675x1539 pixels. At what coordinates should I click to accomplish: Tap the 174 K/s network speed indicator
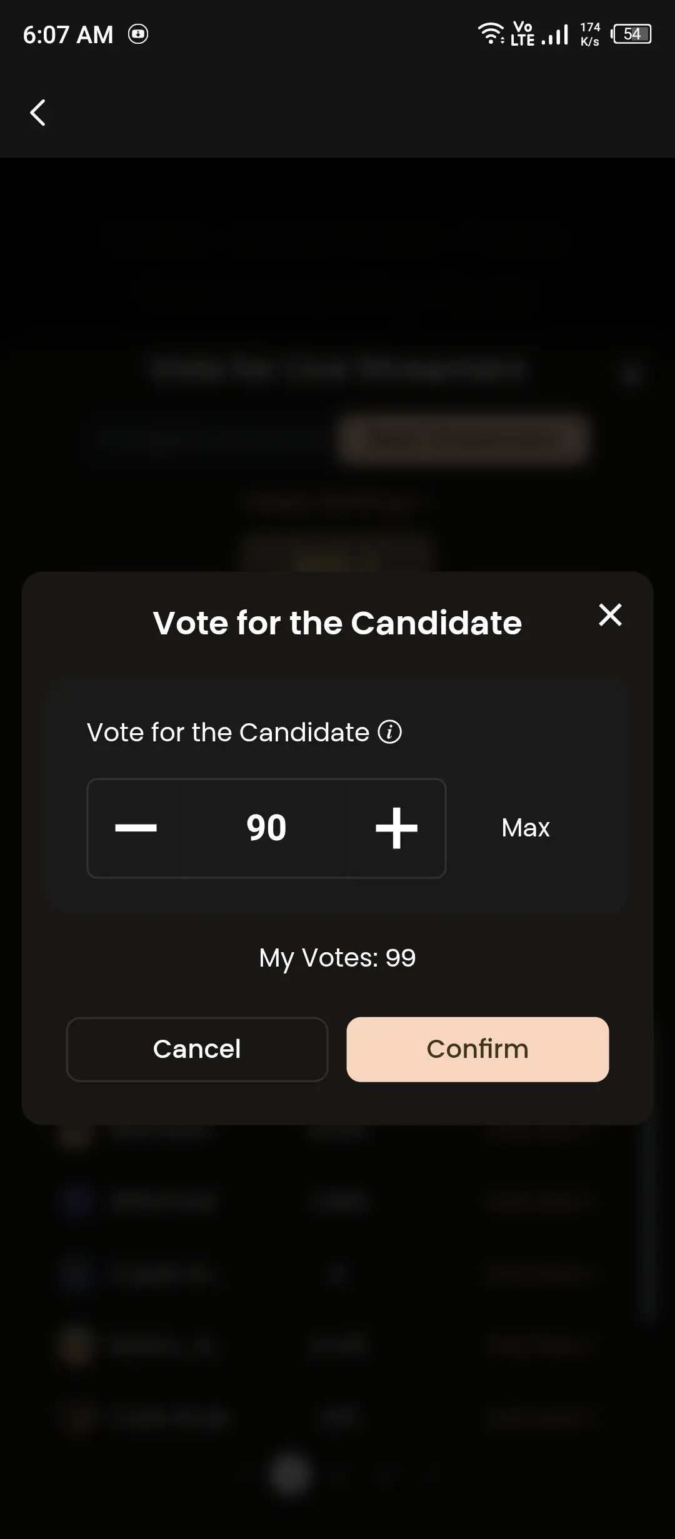point(590,34)
